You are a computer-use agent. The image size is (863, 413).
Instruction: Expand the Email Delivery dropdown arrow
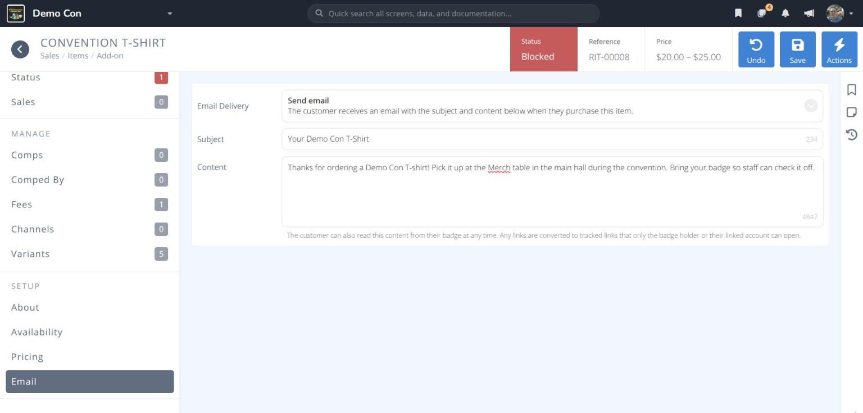(x=811, y=106)
